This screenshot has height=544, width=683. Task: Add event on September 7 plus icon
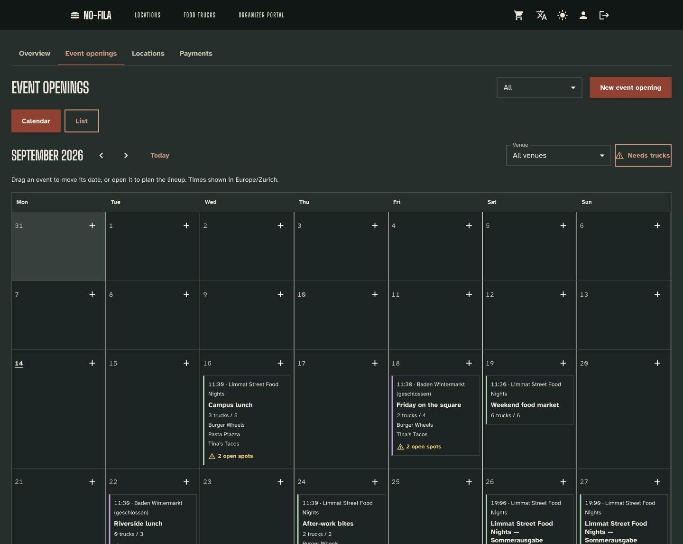click(x=92, y=294)
